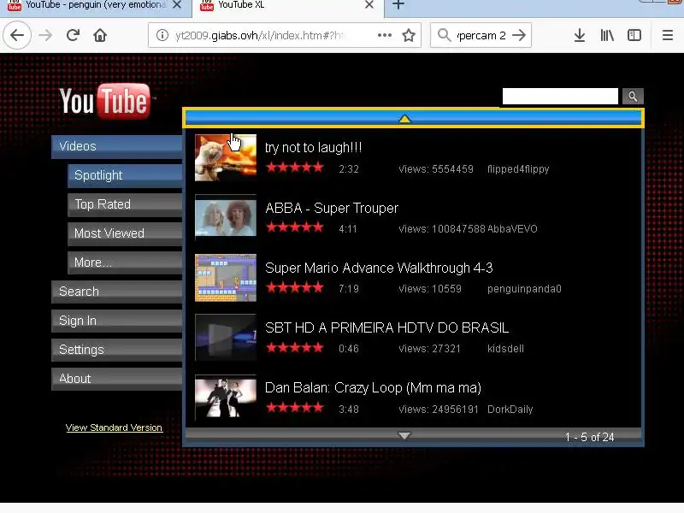Open the browser home page icon
684x513 pixels.
(x=100, y=35)
